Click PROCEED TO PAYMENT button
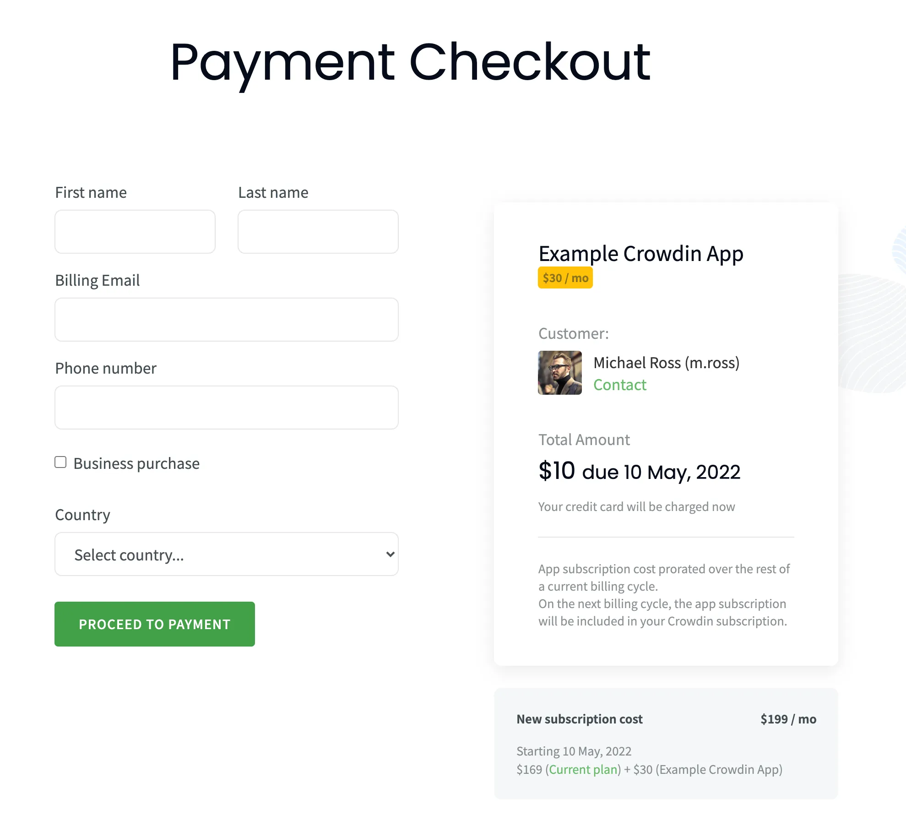This screenshot has width=906, height=821. coord(155,624)
